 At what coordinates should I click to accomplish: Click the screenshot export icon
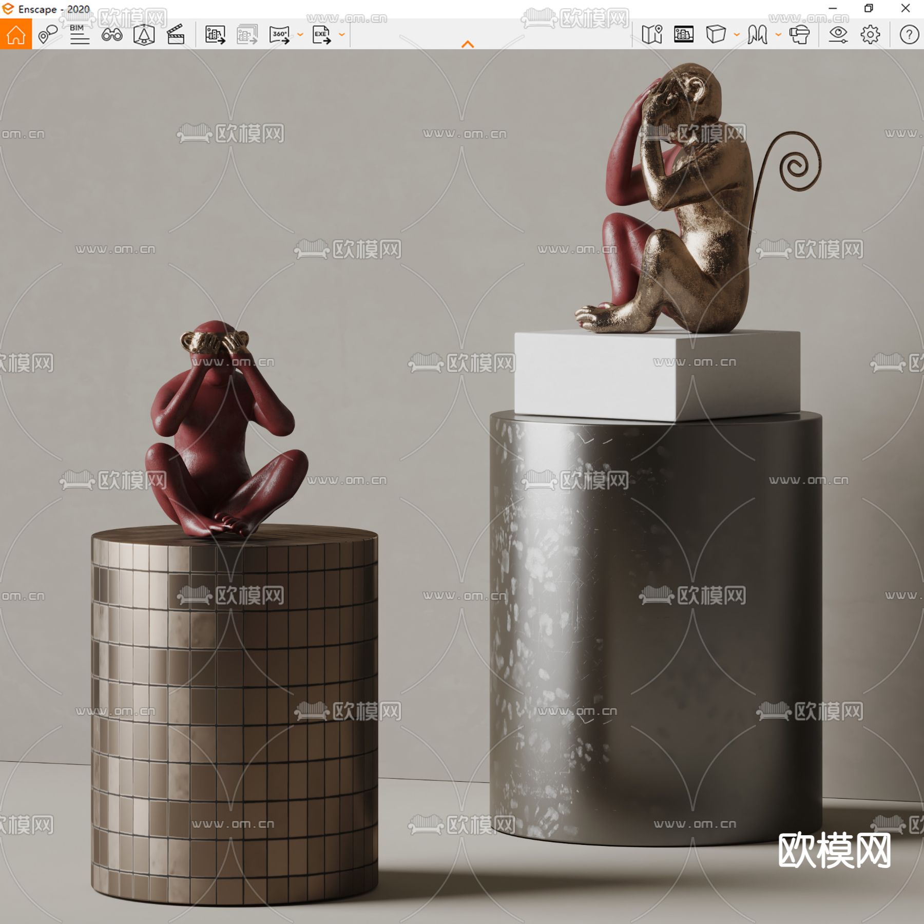point(215,34)
